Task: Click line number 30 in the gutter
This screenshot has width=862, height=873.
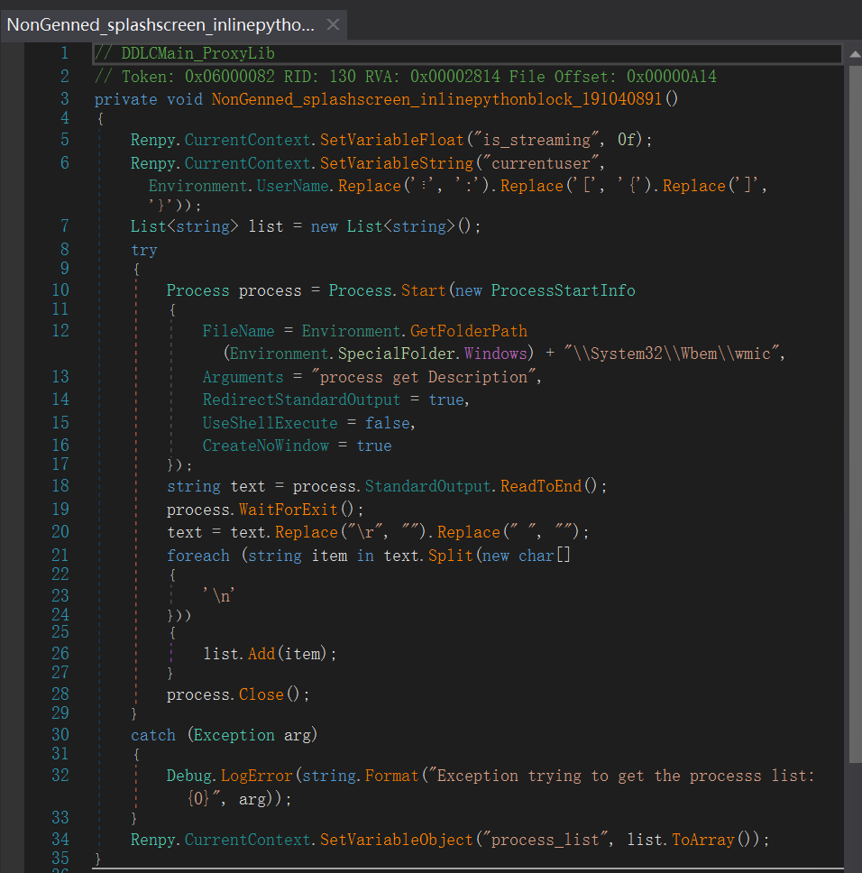Action: [x=60, y=734]
